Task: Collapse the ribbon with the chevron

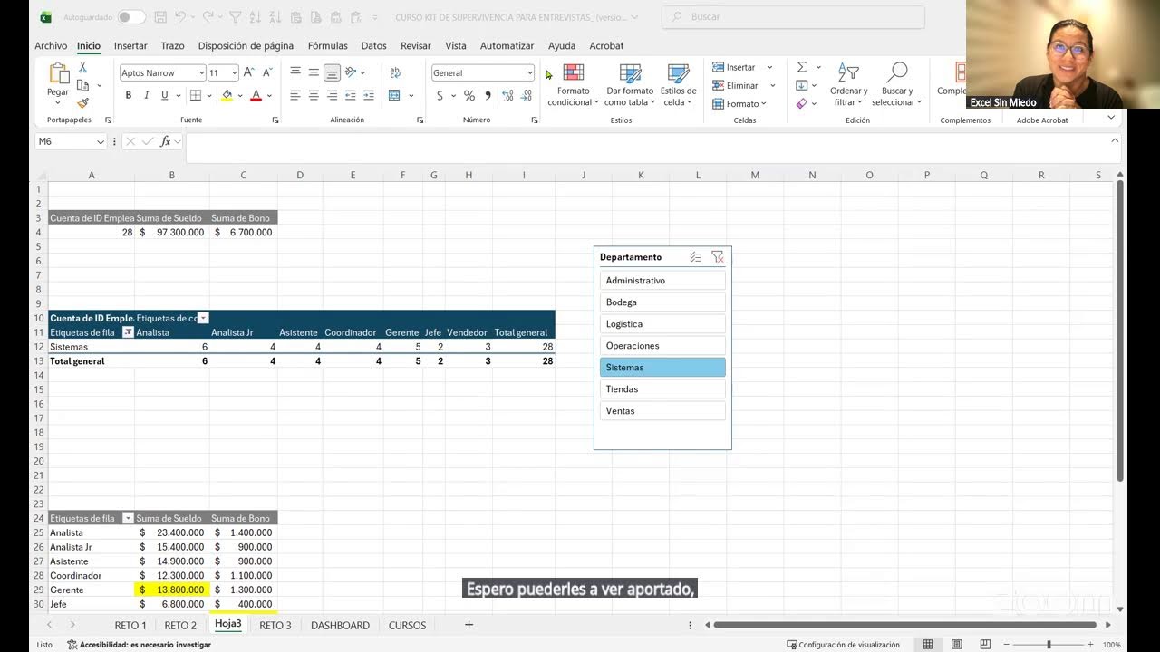Action: coord(1111,118)
